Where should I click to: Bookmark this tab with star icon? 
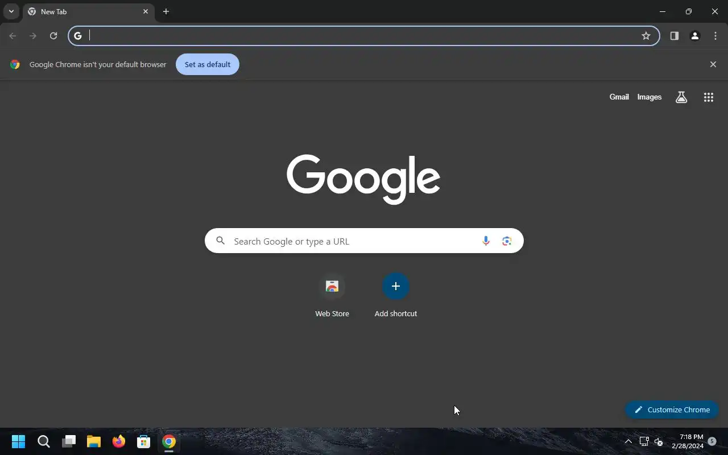tap(646, 36)
